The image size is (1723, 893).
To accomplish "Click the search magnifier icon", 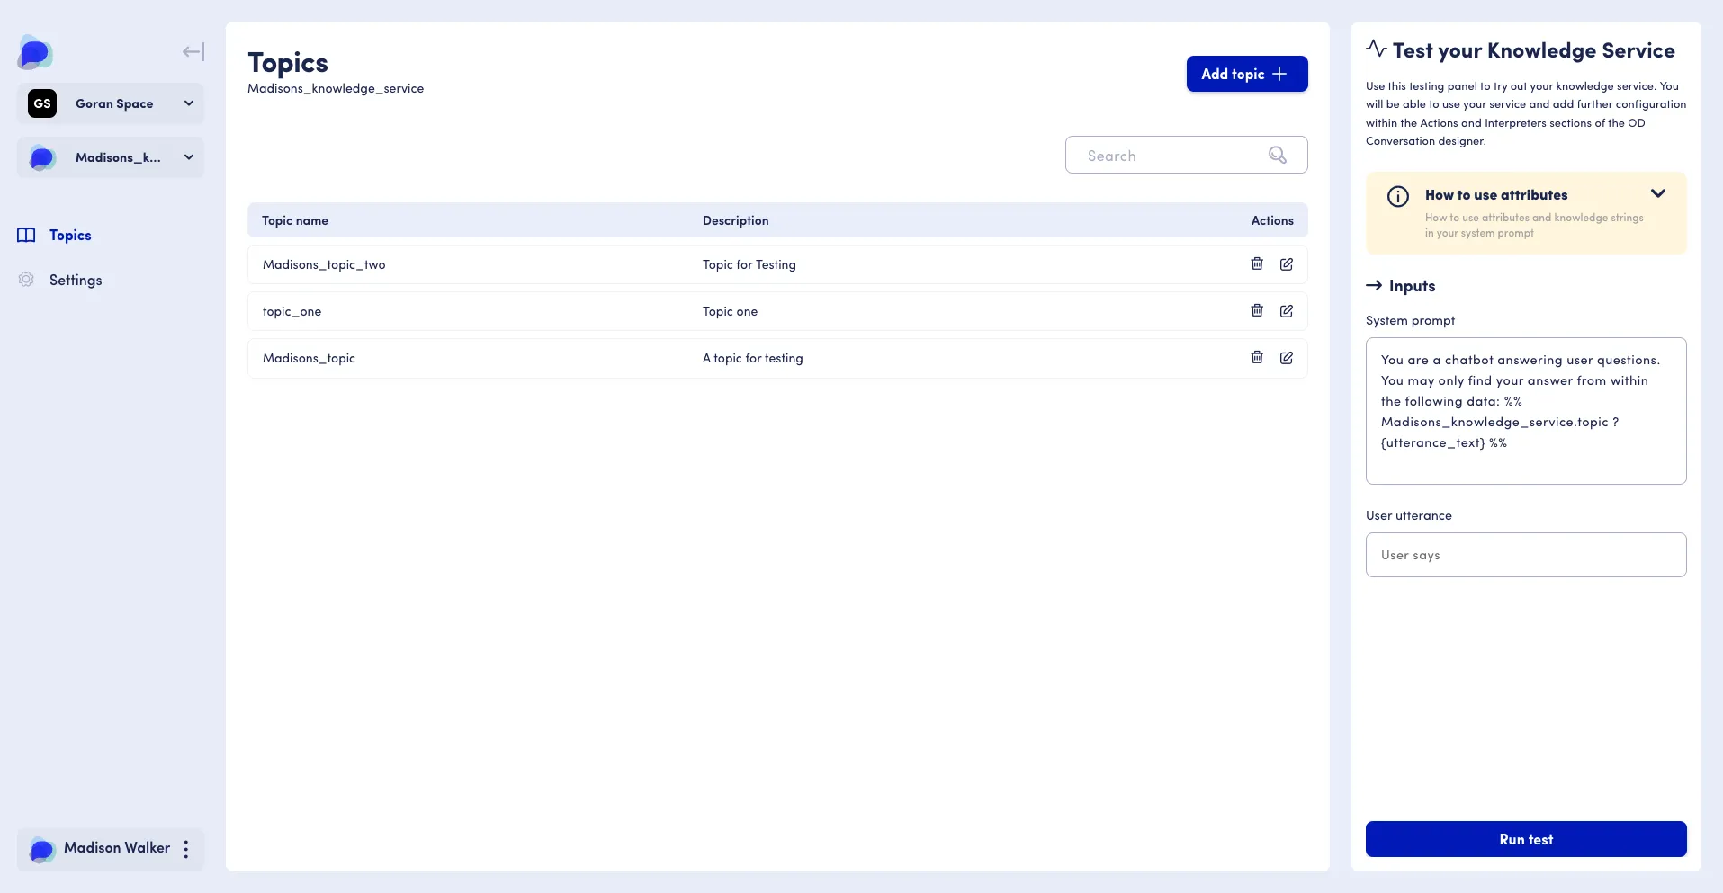I will coord(1277,155).
